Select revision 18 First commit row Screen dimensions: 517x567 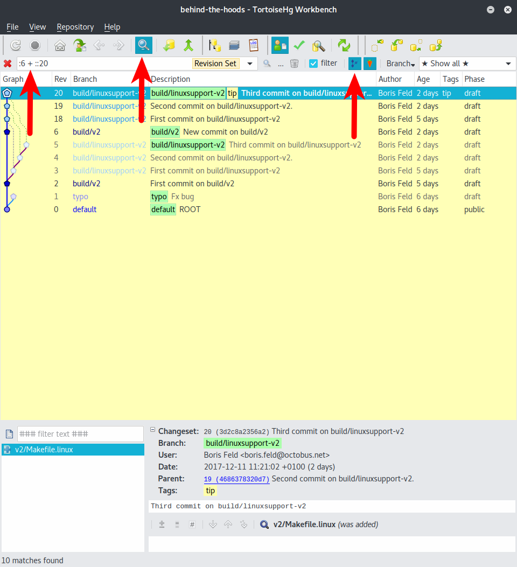coord(258,120)
